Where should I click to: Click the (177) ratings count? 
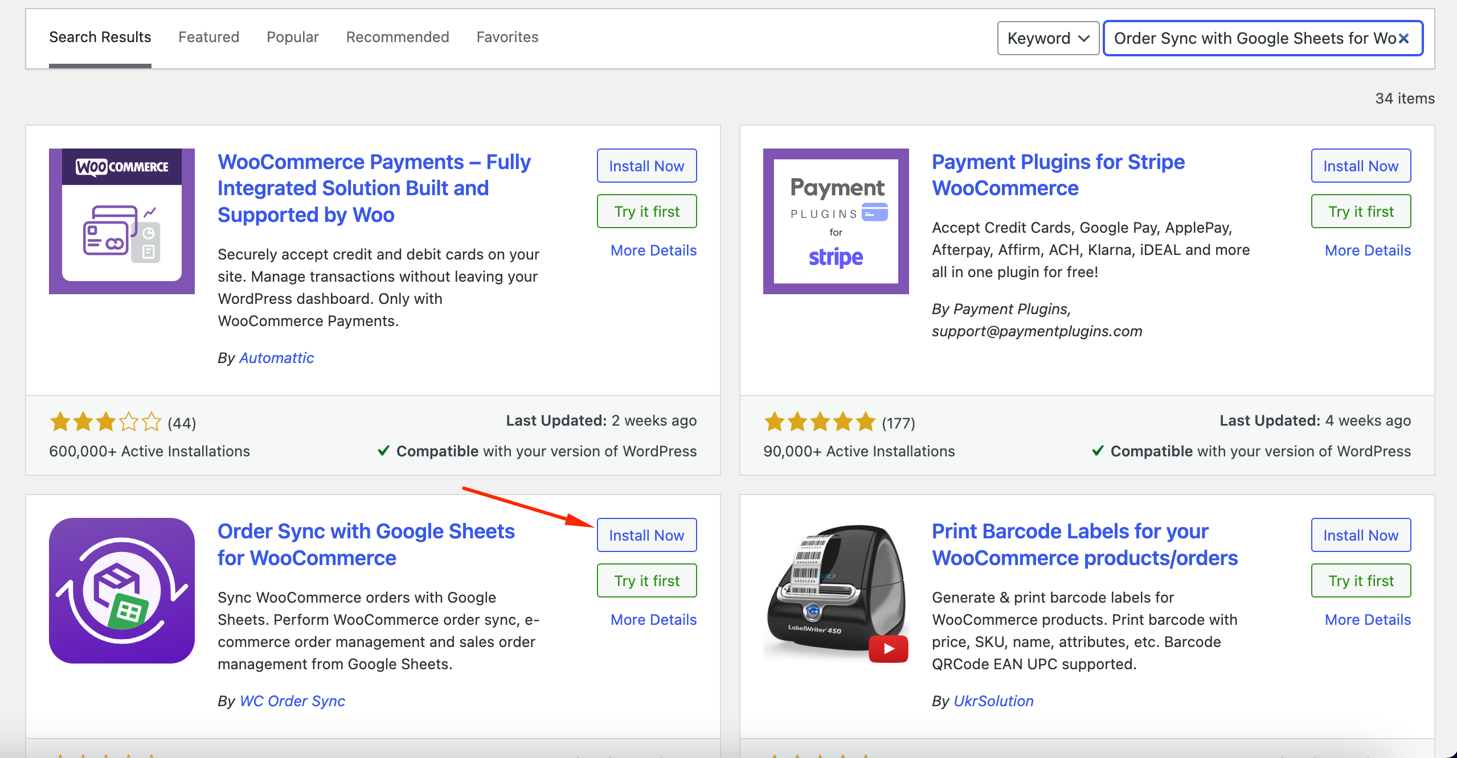coord(898,423)
